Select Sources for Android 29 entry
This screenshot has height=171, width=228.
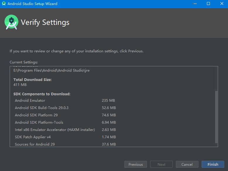(x=35, y=144)
